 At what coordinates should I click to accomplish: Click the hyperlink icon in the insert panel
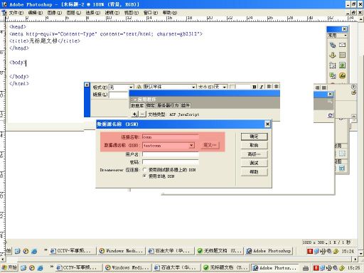point(333,45)
